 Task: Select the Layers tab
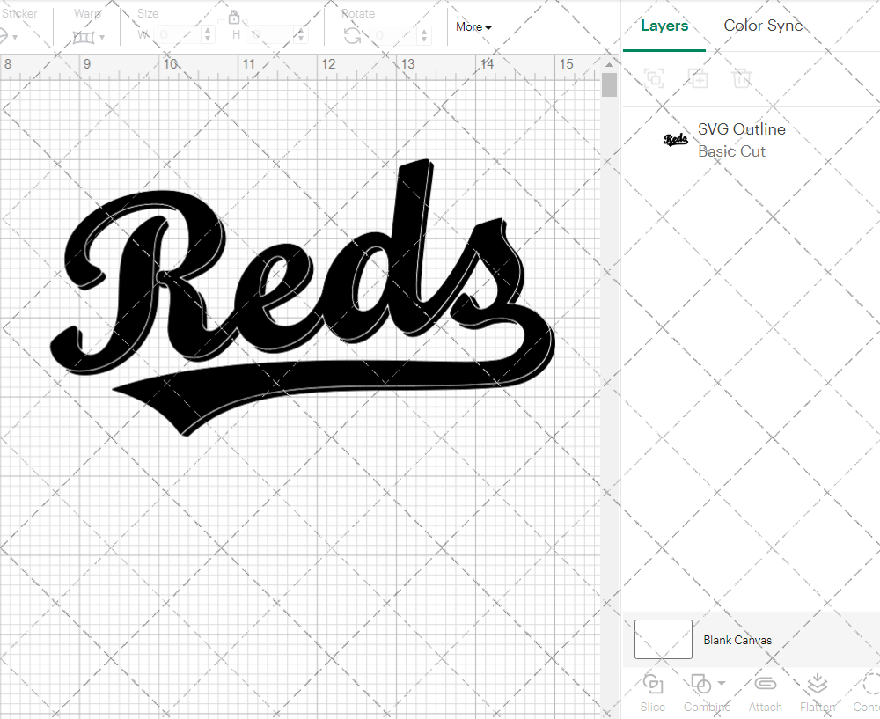(664, 26)
